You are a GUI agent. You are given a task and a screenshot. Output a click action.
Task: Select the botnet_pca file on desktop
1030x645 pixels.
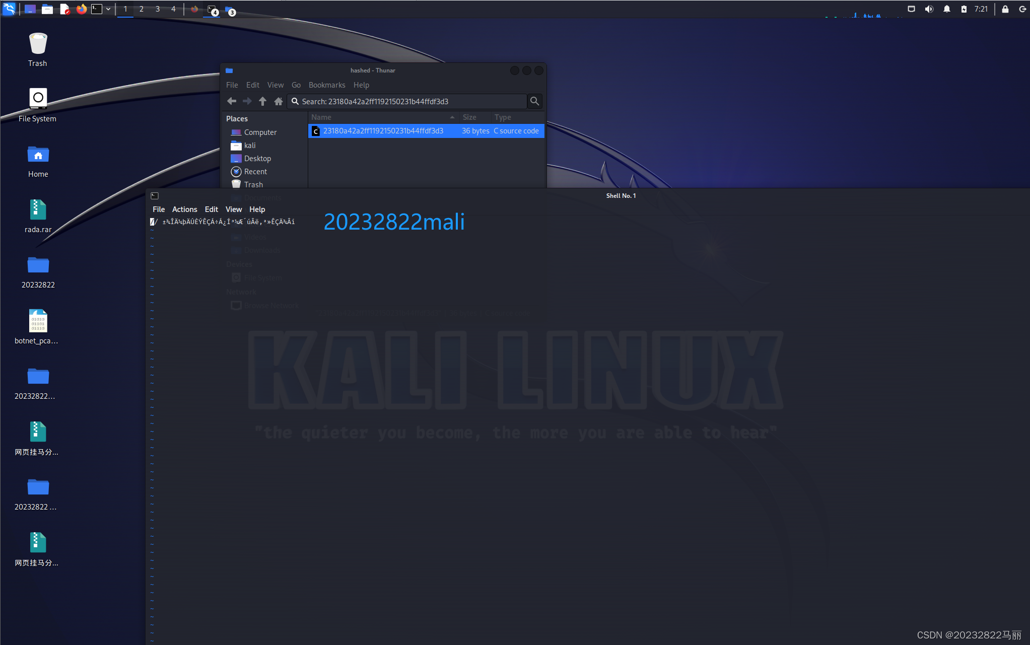pyautogui.click(x=38, y=327)
